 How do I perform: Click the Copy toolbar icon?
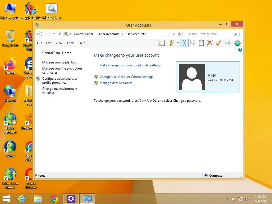(193, 43)
